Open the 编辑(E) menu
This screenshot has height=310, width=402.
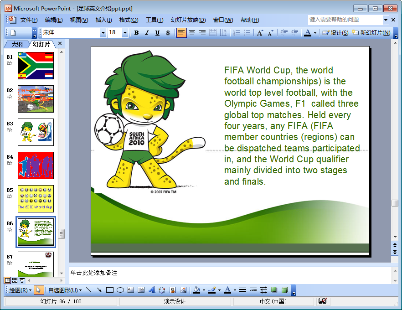(x=54, y=20)
